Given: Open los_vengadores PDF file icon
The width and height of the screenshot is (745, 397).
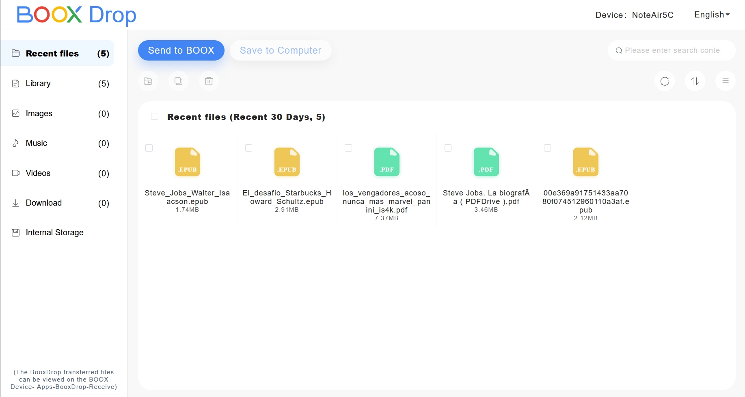Looking at the screenshot, I should click(x=387, y=162).
